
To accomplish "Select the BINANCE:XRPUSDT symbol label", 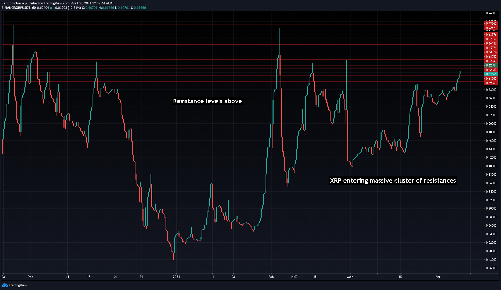I will [16, 8].
